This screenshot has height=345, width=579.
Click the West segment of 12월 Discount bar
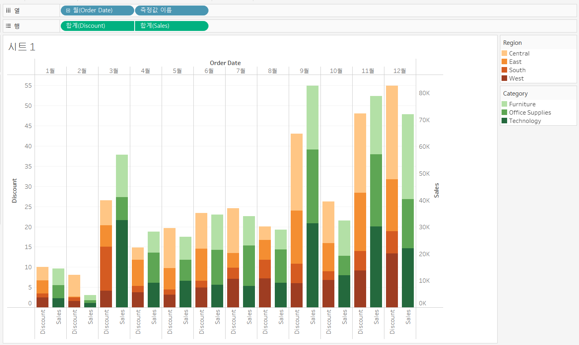[x=392, y=280]
